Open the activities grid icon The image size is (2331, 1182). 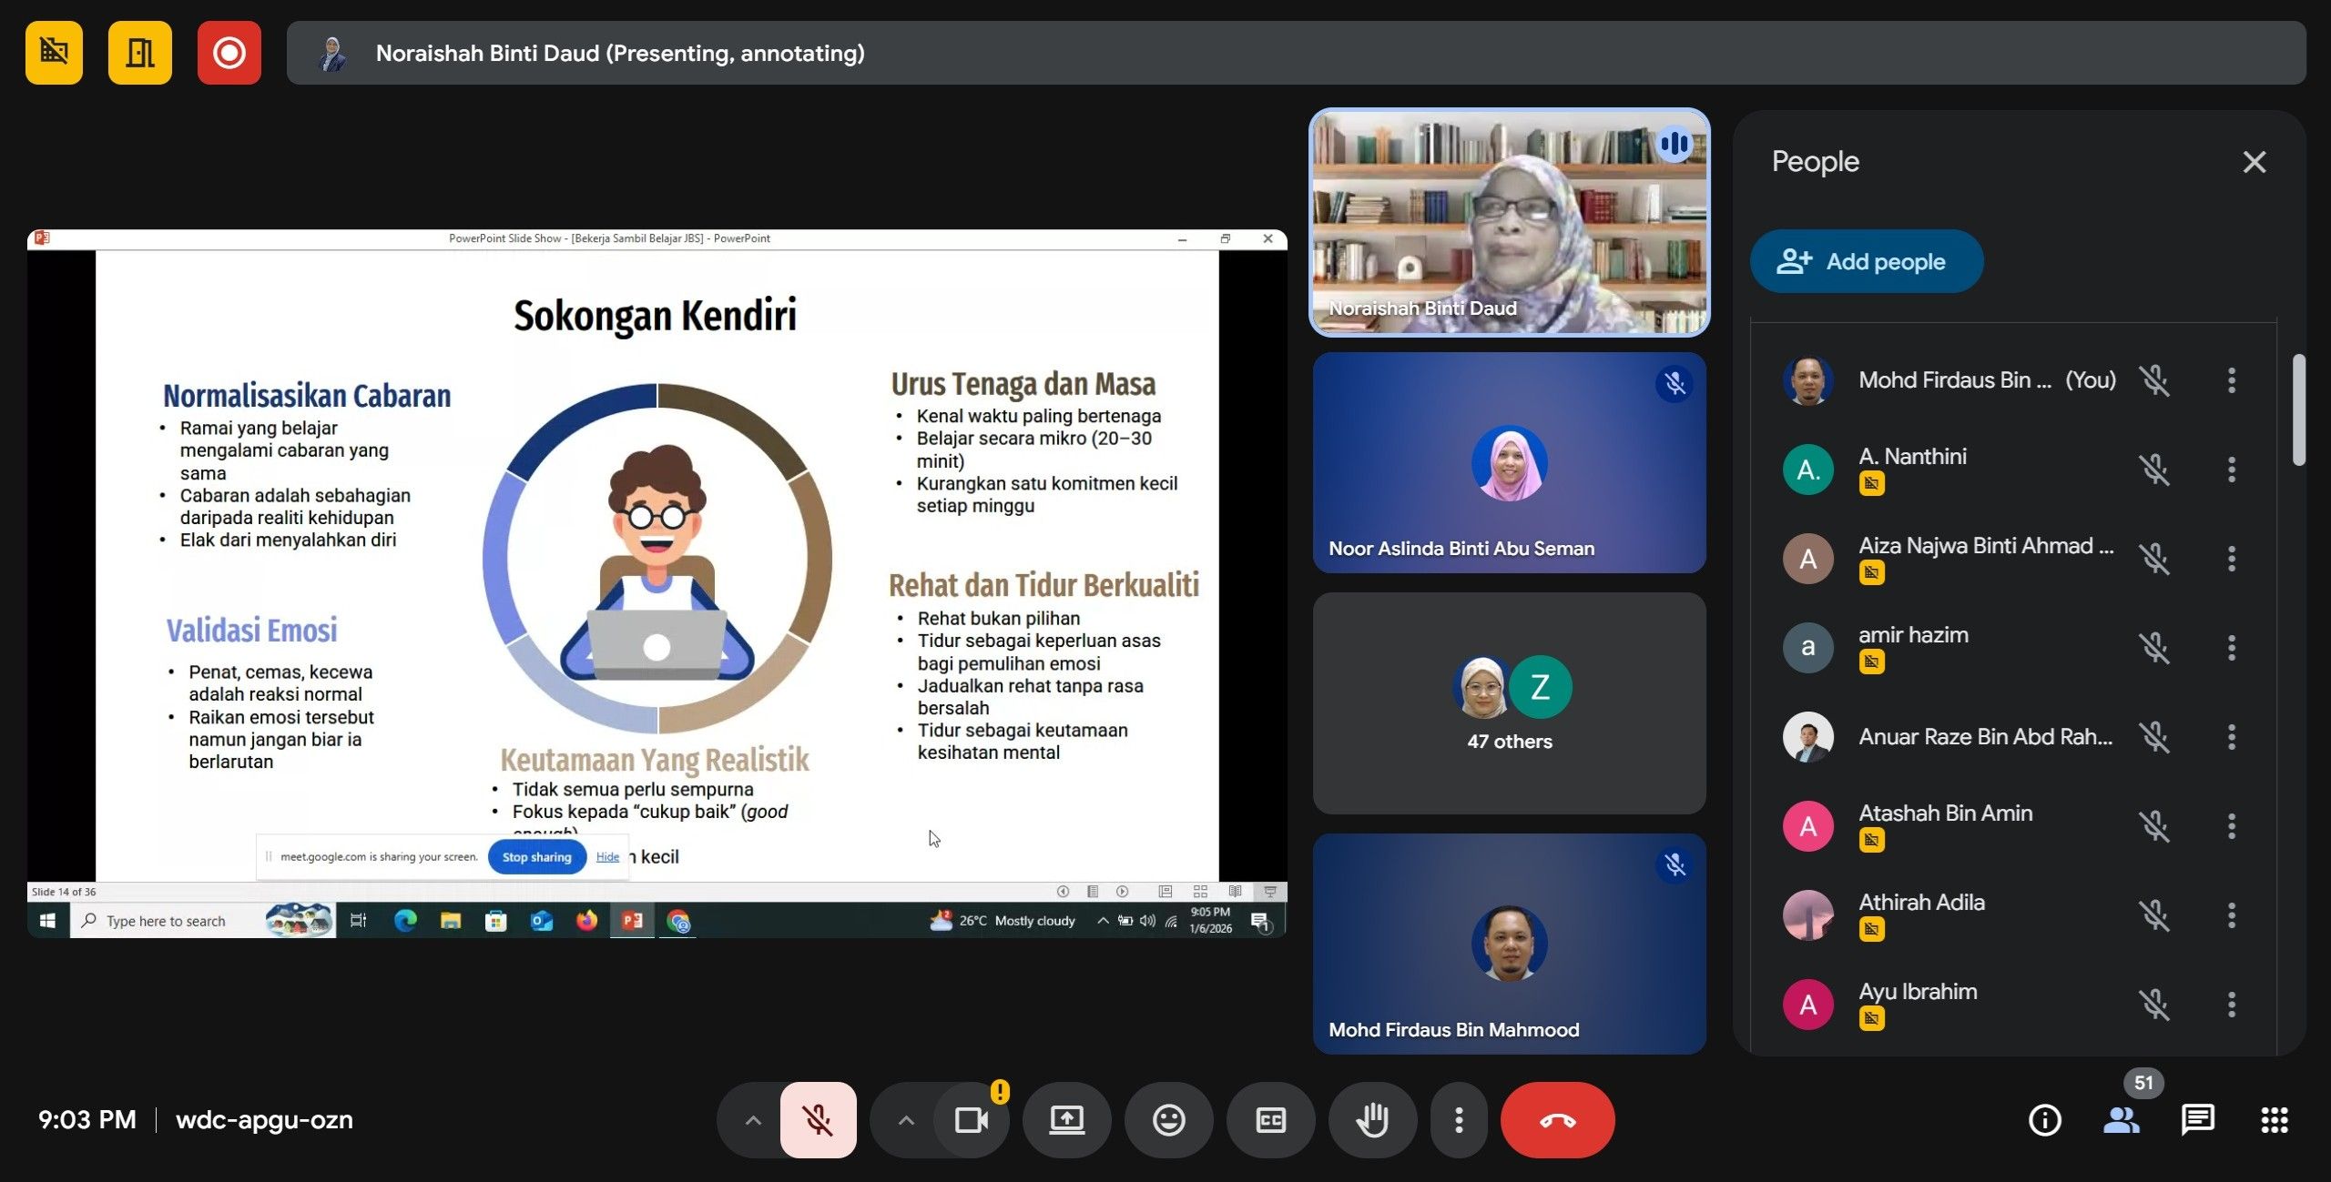(x=2274, y=1120)
